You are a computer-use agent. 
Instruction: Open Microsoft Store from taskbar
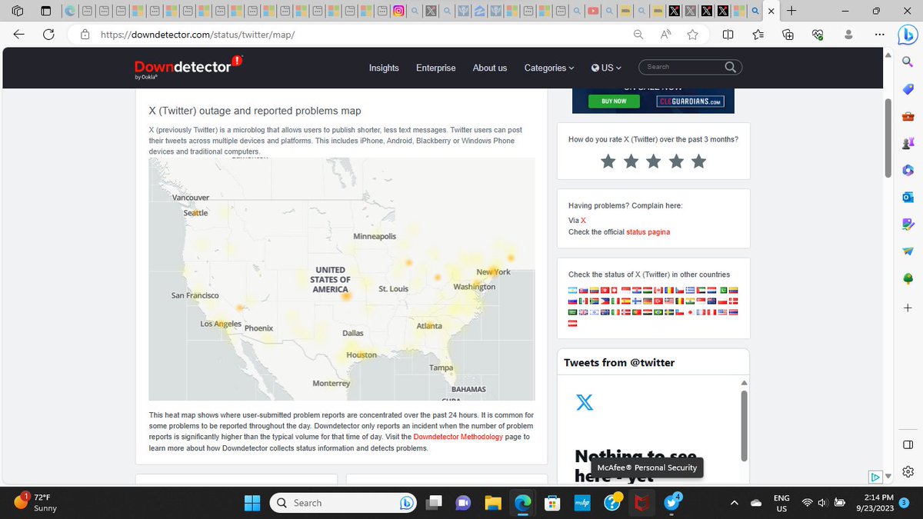click(551, 503)
